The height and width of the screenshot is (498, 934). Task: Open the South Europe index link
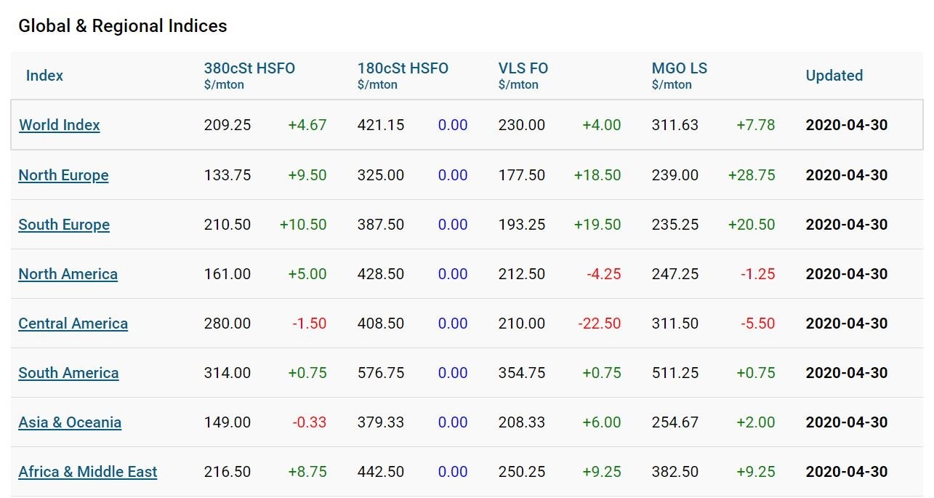64,225
